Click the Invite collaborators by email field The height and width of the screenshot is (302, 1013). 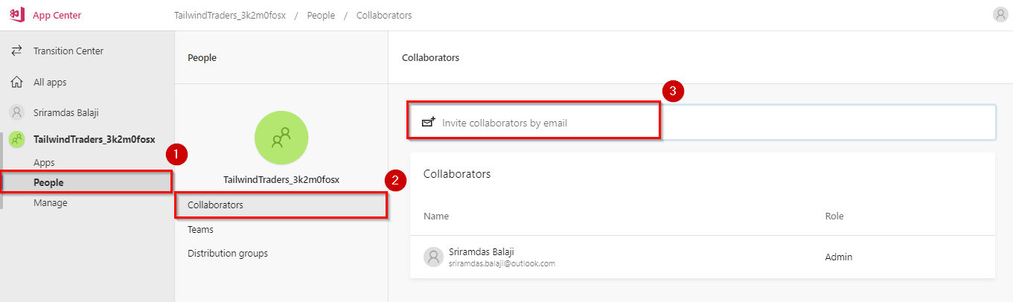(x=702, y=123)
